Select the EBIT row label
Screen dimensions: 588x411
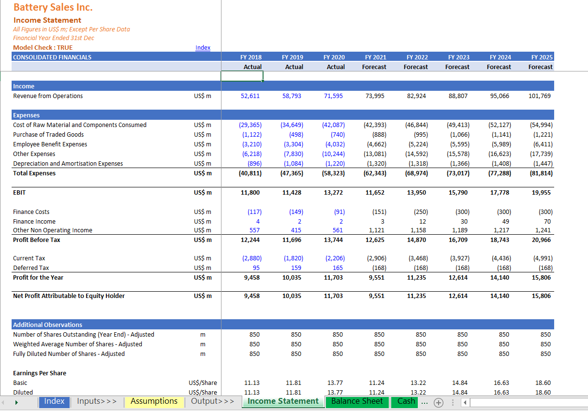[x=19, y=193]
